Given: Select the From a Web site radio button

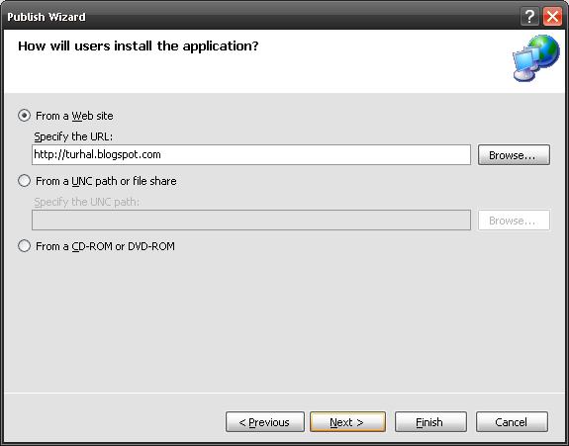Looking at the screenshot, I should pyautogui.click(x=25, y=116).
